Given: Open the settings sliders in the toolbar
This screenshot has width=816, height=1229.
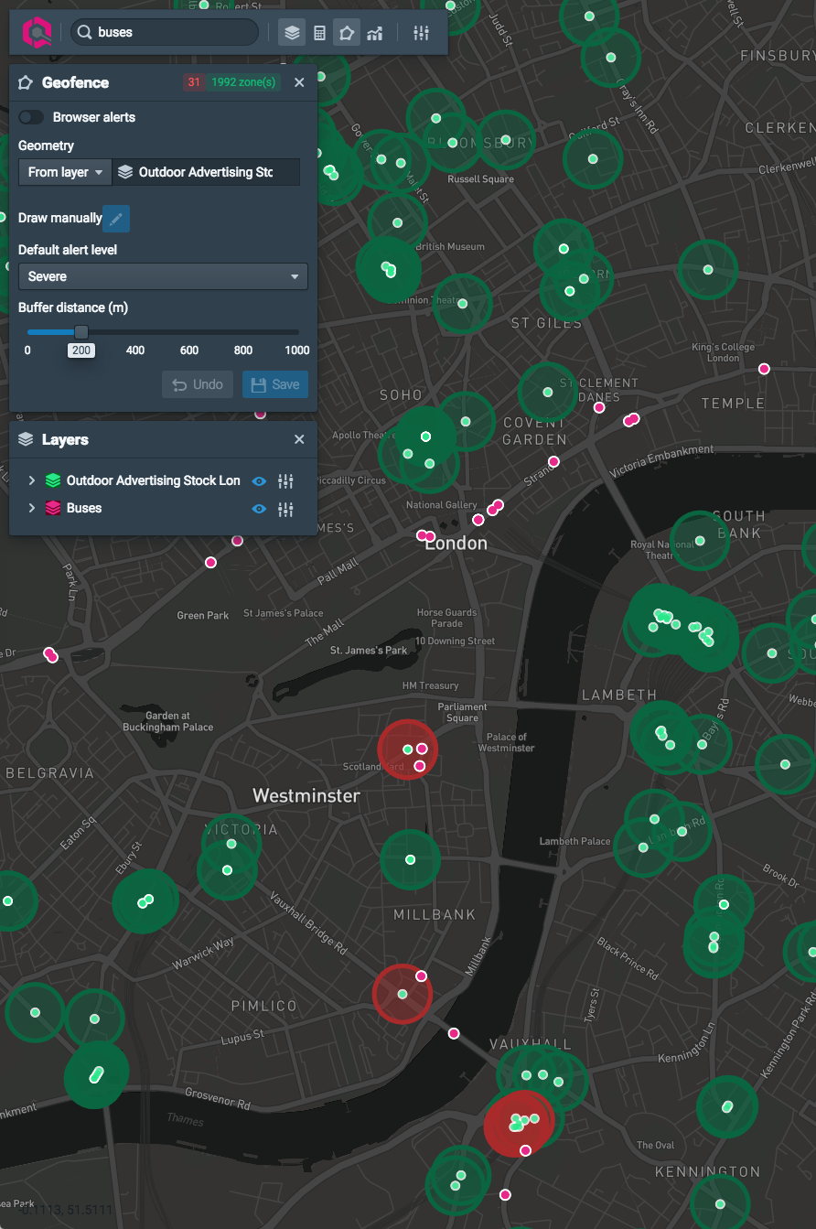Looking at the screenshot, I should 421,33.
